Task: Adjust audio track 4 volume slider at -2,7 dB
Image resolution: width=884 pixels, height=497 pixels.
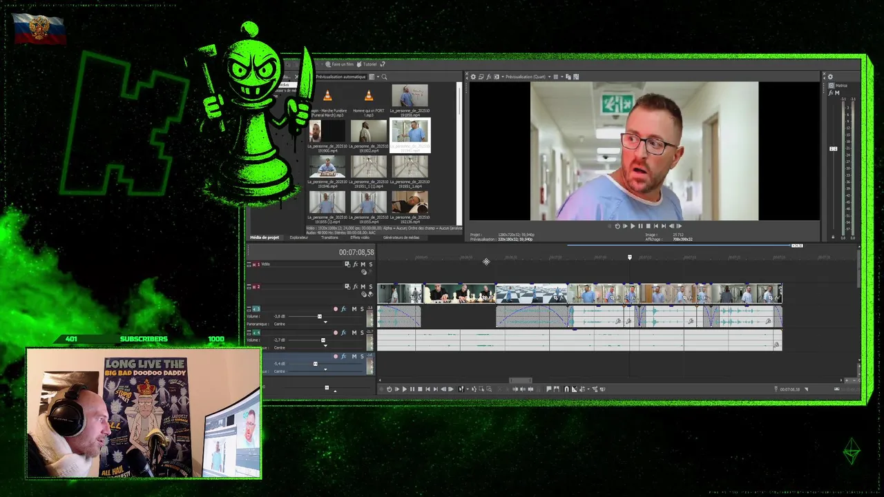Action: (x=323, y=340)
